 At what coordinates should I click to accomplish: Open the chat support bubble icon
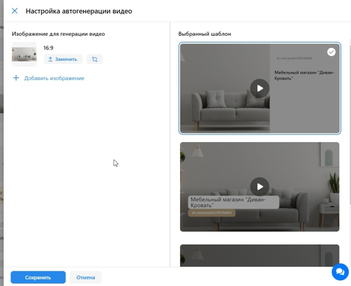click(339, 272)
